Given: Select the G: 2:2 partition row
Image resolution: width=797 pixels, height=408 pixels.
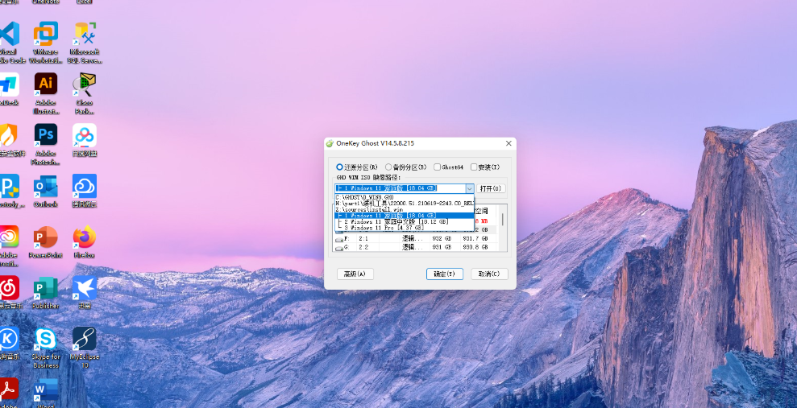Looking at the screenshot, I should point(415,247).
